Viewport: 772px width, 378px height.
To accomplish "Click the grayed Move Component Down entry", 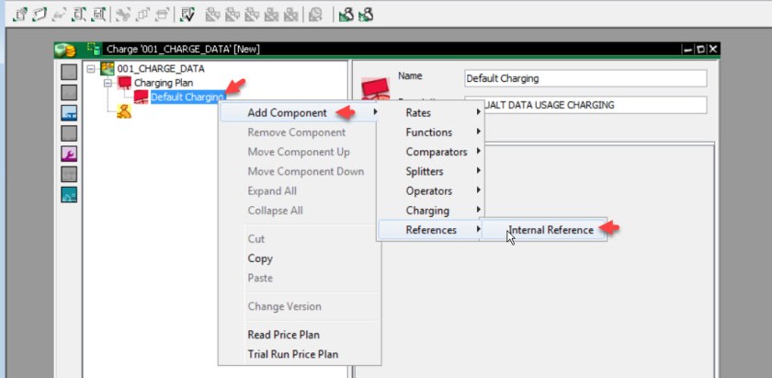I will (x=299, y=171).
